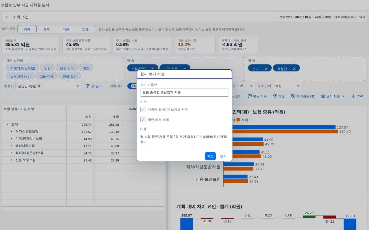Pick the 통화 dimension chip
Screen dimensions: 369x230
click(x=86, y=68)
